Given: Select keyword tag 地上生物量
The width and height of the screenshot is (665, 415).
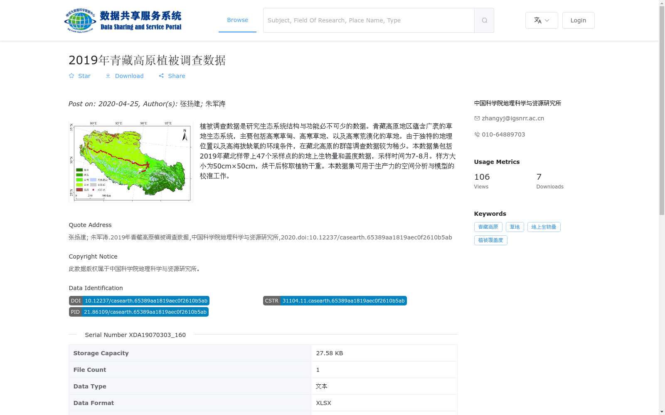Looking at the screenshot, I should pos(544,227).
